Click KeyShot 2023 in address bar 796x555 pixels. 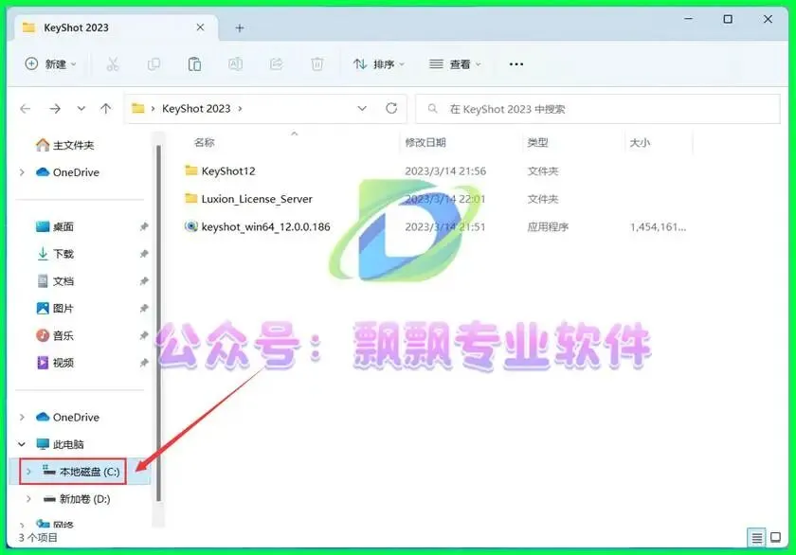(196, 109)
